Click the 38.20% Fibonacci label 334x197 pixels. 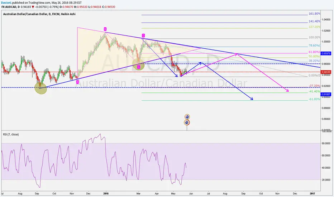(314, 61)
